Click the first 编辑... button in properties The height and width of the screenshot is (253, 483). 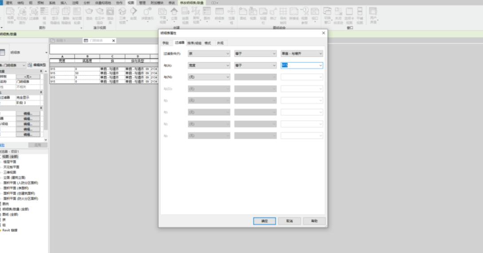pyautogui.click(x=28, y=113)
